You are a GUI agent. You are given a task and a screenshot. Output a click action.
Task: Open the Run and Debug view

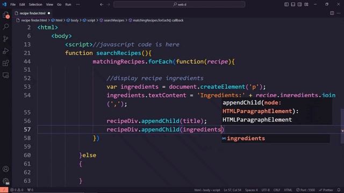6,51
